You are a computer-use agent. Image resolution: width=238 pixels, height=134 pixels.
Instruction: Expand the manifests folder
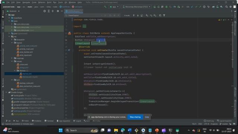pyautogui.click(x=9, y=18)
